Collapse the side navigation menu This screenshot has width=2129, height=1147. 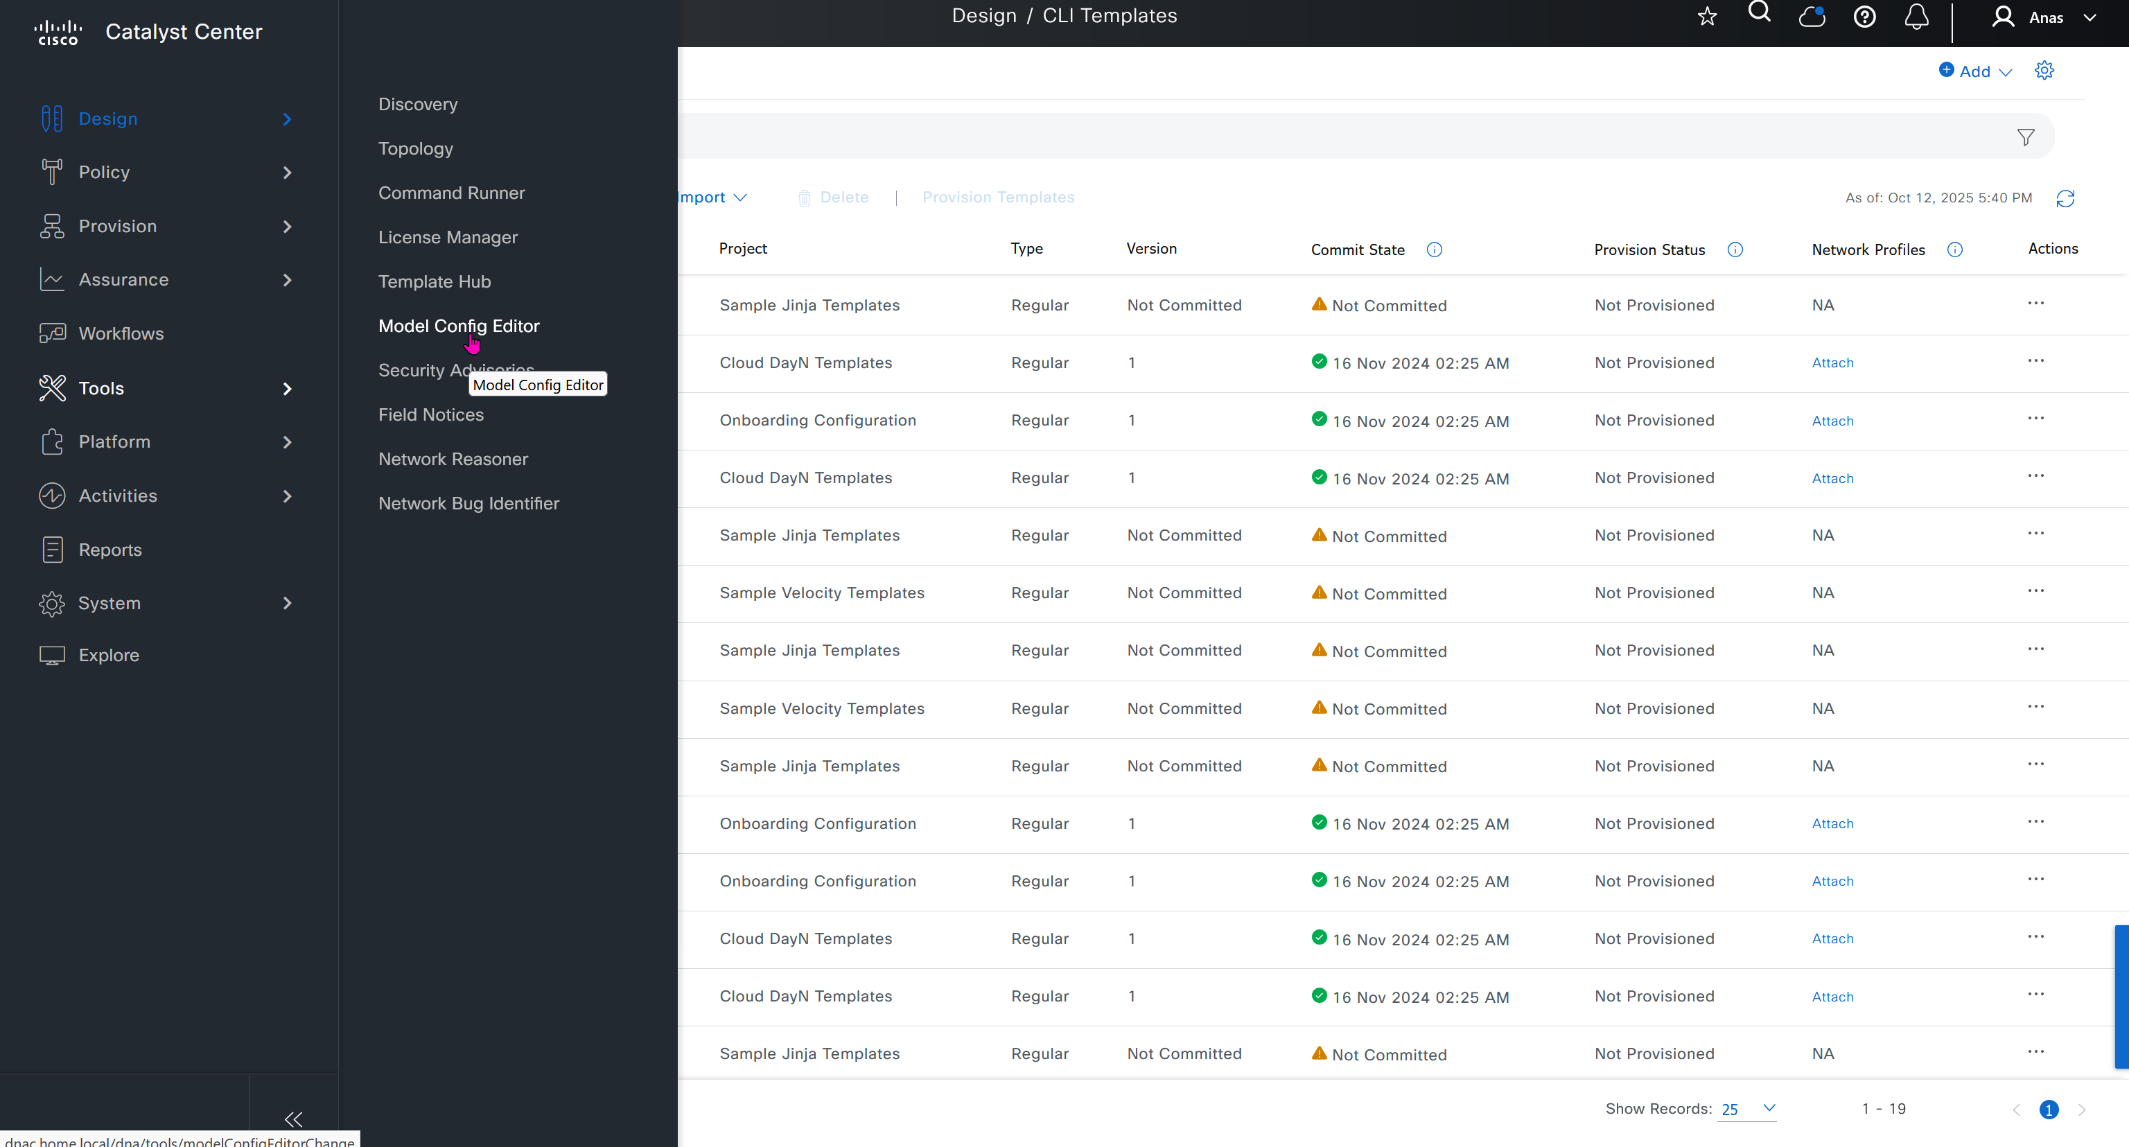pyautogui.click(x=292, y=1119)
